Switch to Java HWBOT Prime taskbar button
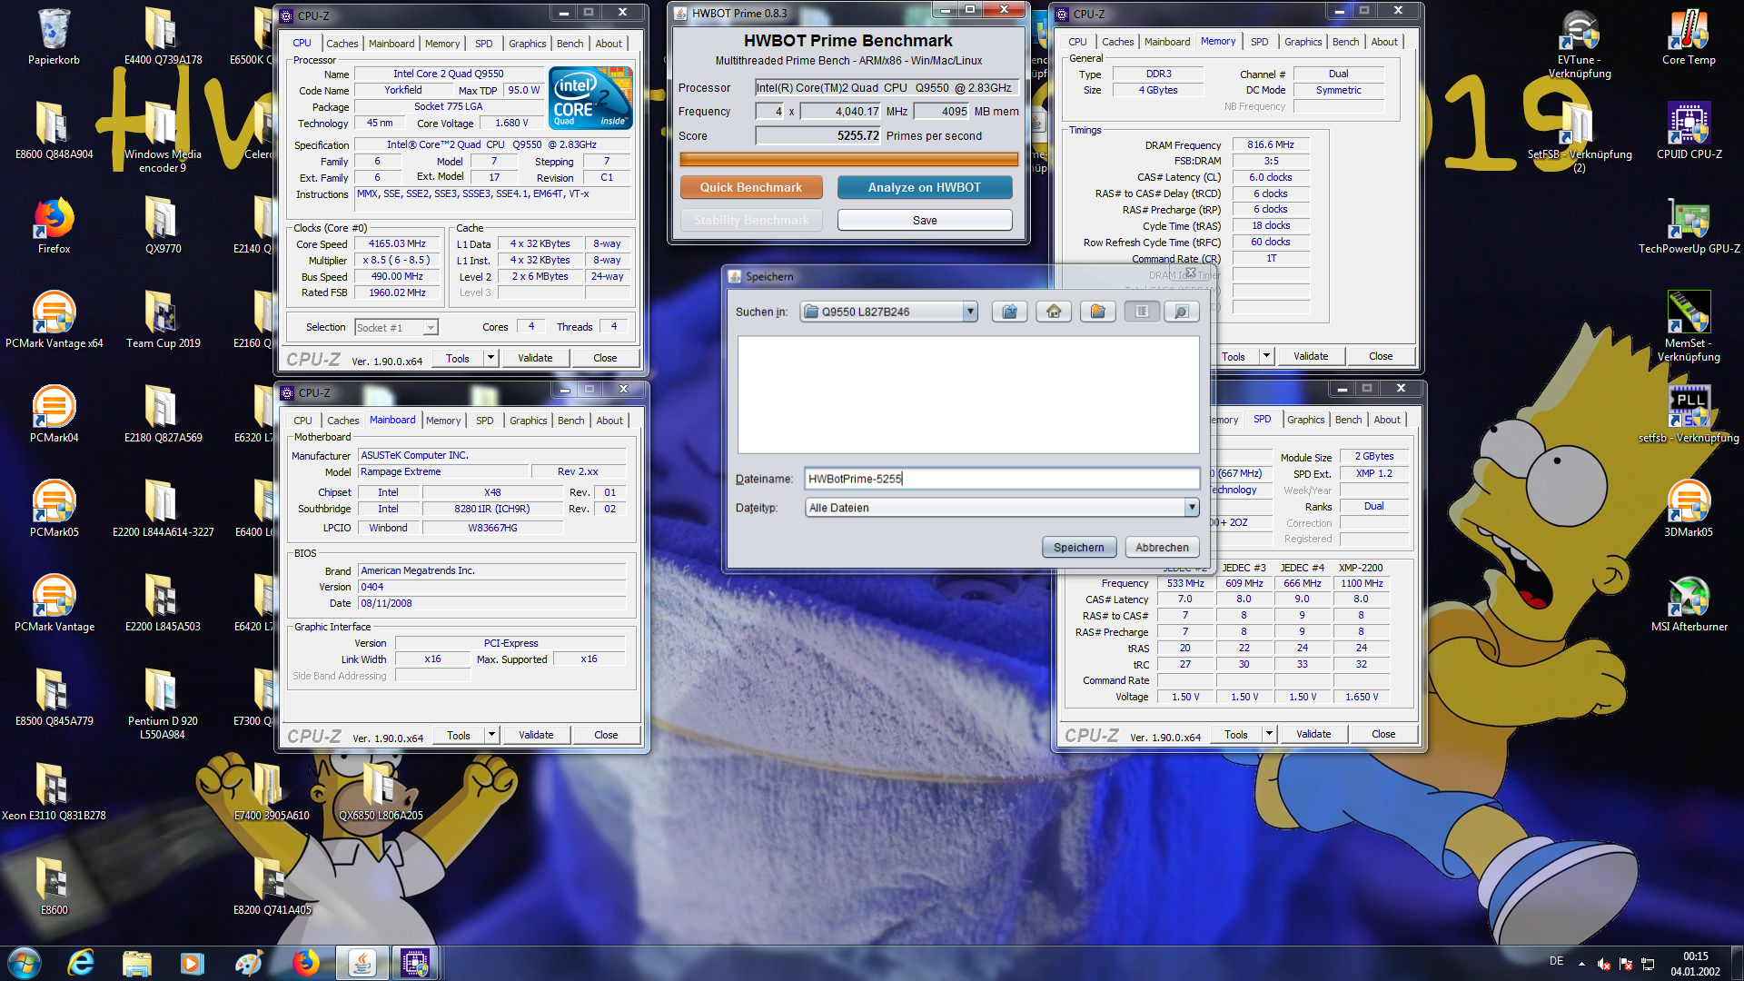The width and height of the screenshot is (1744, 981). tap(362, 963)
